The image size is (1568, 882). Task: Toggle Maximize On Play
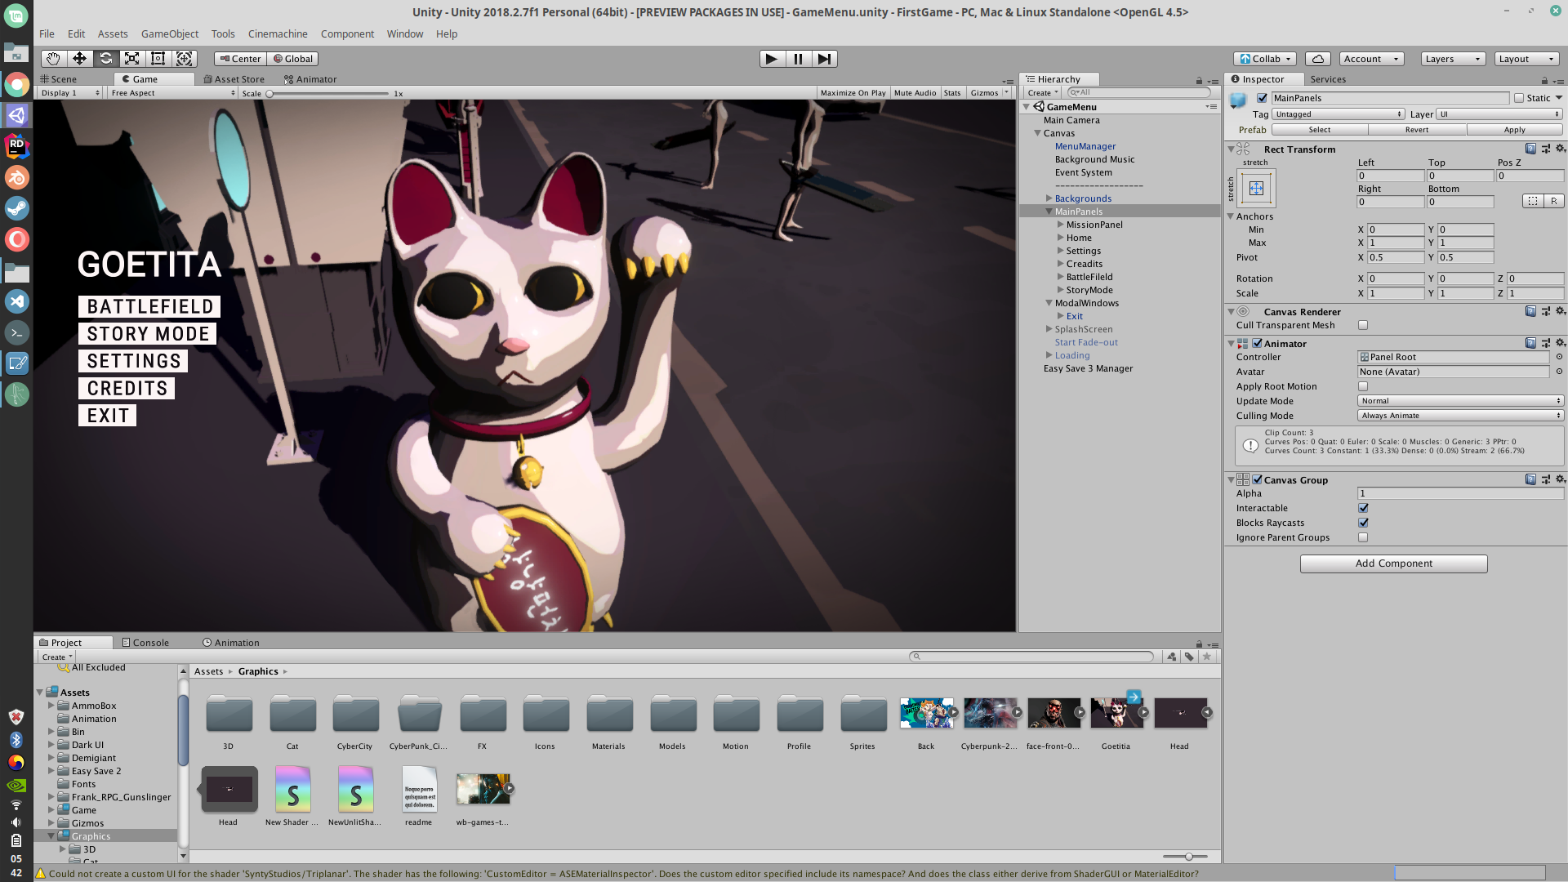tap(853, 93)
